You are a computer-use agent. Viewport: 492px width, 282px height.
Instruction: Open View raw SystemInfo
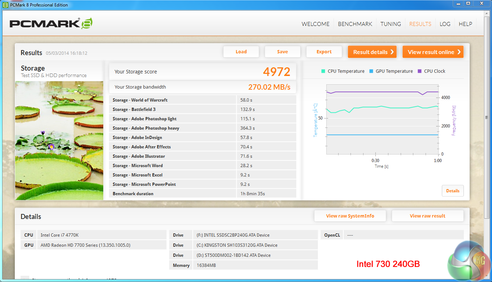(350, 216)
